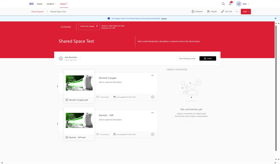Expand the Content dropdown menu
280x164 pixels.
(x=51, y=4)
